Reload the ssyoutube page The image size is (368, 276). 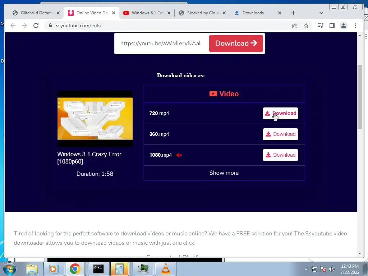36,26
